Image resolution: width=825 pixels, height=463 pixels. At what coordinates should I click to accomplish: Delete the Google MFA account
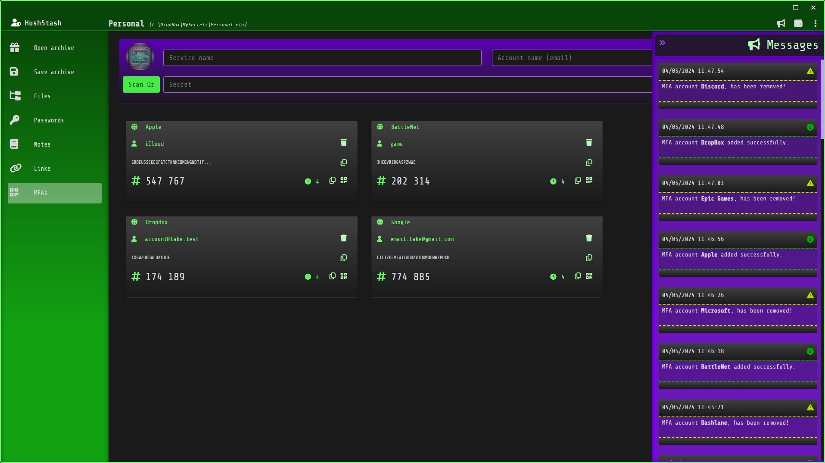589,238
